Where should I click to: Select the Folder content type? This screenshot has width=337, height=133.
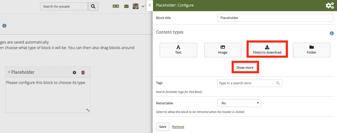311,50
